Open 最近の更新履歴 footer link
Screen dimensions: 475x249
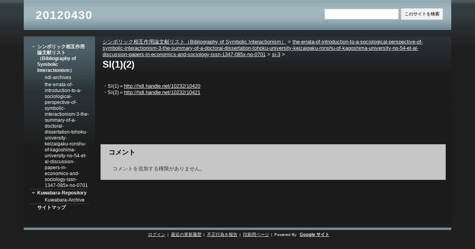pos(186,235)
